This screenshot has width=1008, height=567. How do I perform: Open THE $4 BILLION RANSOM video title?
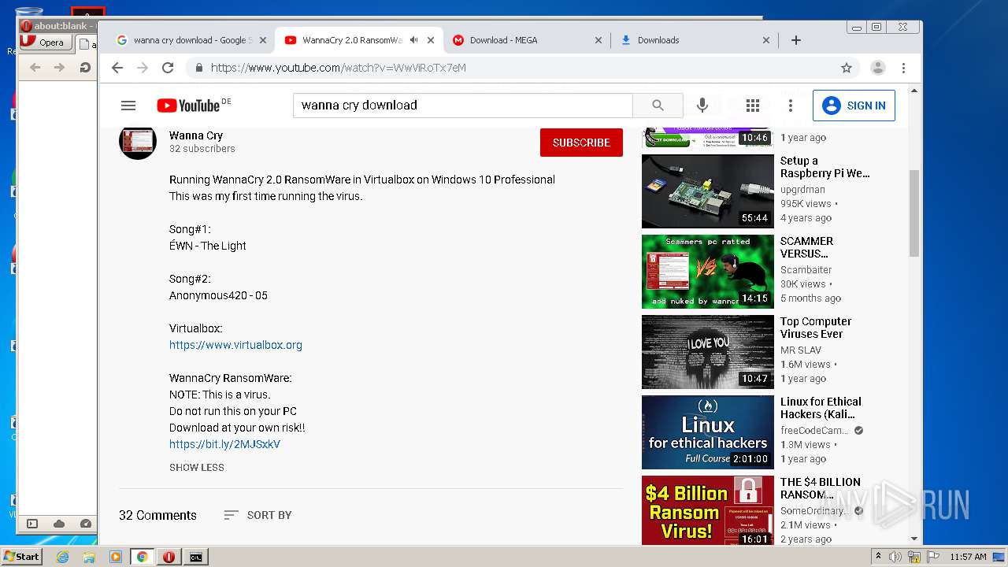[821, 488]
